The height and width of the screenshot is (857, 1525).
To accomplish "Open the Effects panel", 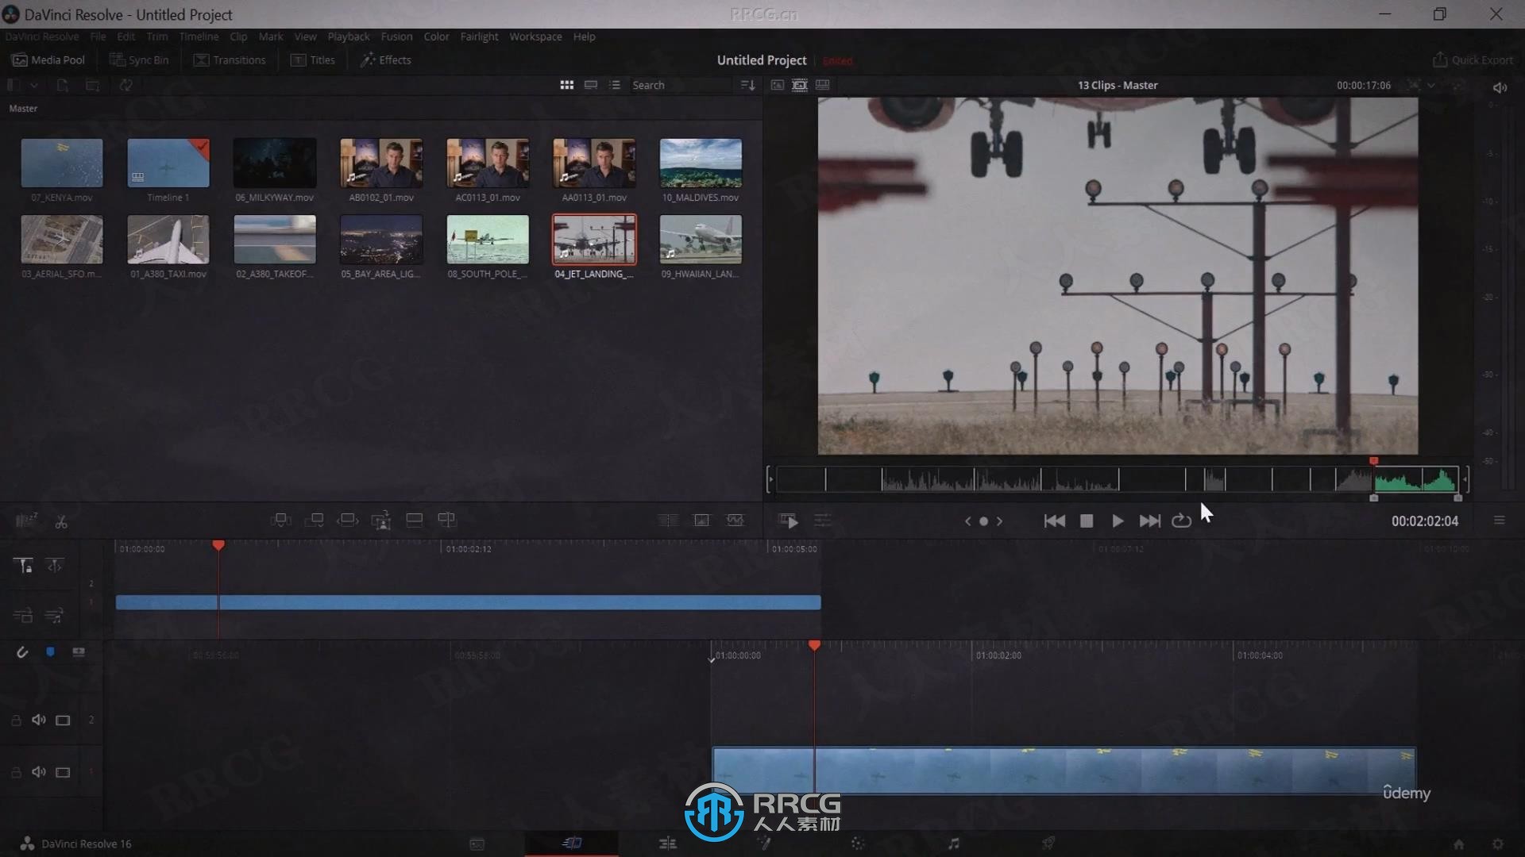I will click(385, 60).
